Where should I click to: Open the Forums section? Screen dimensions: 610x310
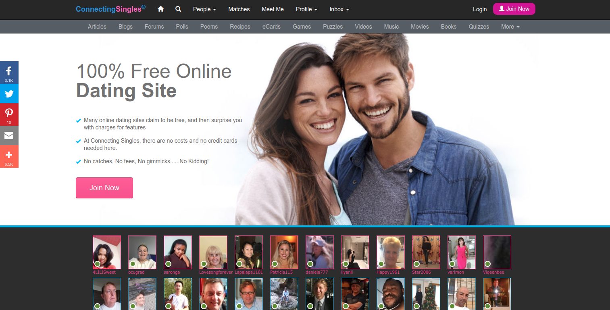tap(154, 27)
